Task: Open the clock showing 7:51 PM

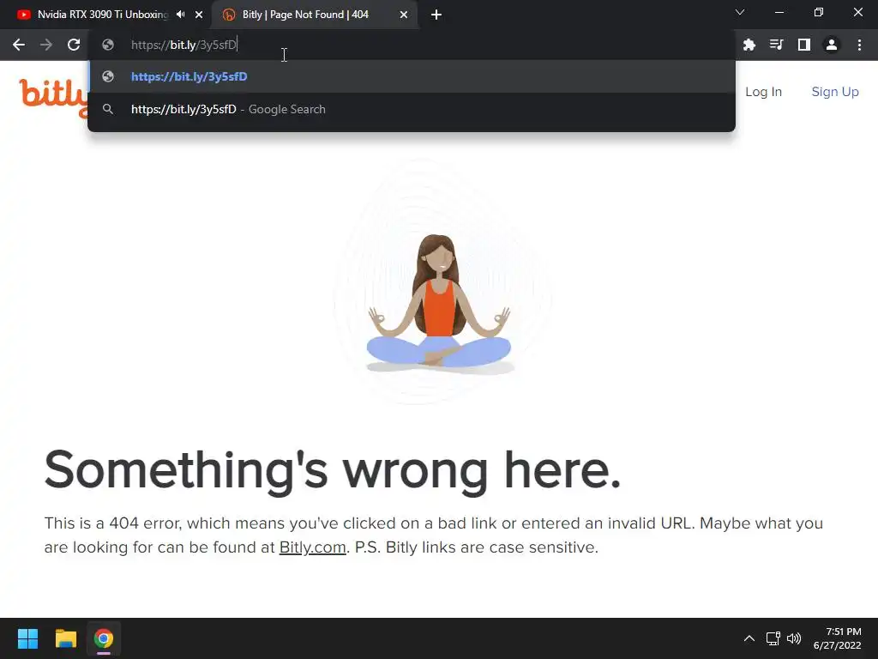Action: [837, 638]
